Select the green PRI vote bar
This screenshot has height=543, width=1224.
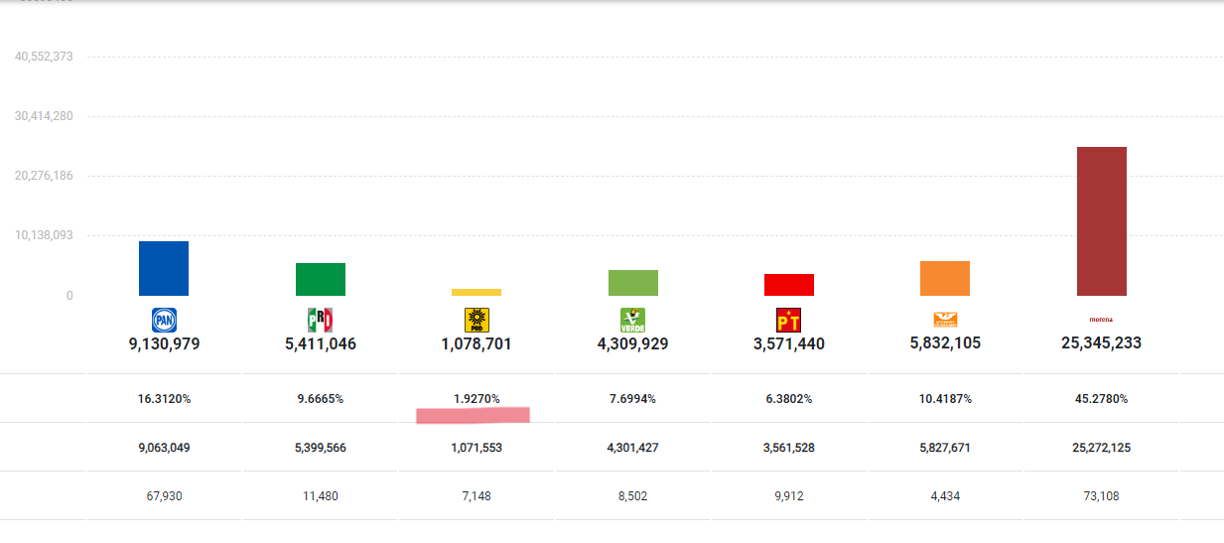321,279
